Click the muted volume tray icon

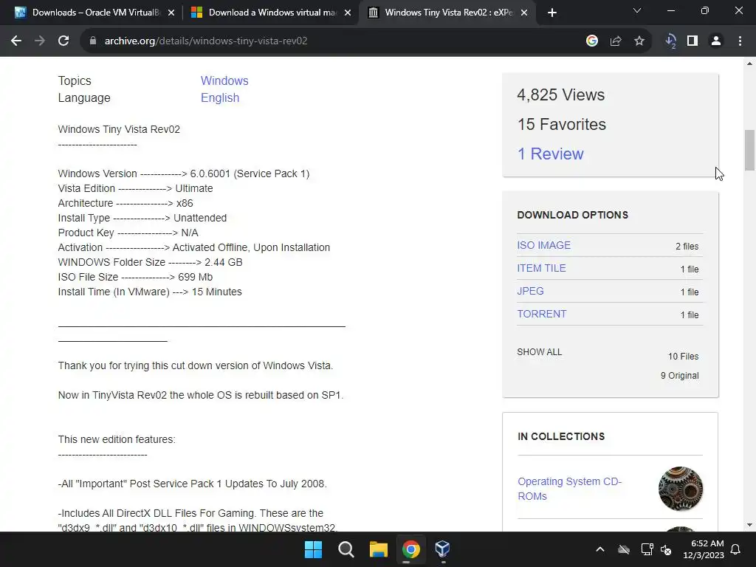tap(667, 549)
